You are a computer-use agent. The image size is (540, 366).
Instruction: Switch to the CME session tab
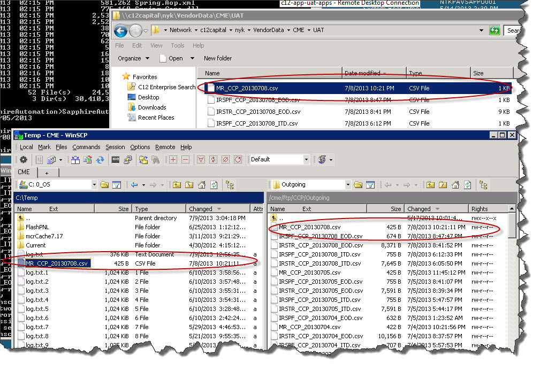[25, 172]
